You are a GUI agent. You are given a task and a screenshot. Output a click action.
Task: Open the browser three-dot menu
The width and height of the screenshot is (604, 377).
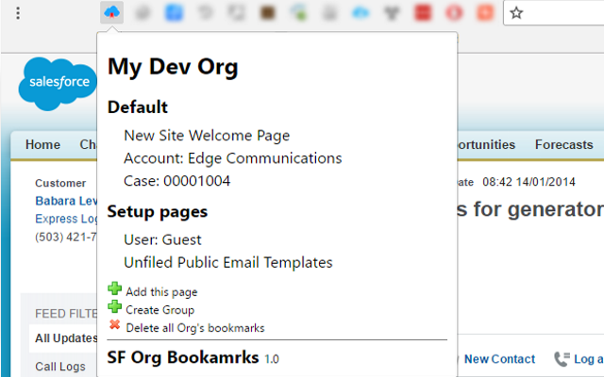point(18,13)
